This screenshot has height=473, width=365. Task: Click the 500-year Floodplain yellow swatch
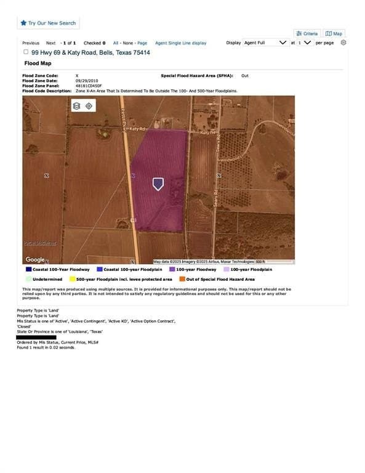[x=73, y=279]
